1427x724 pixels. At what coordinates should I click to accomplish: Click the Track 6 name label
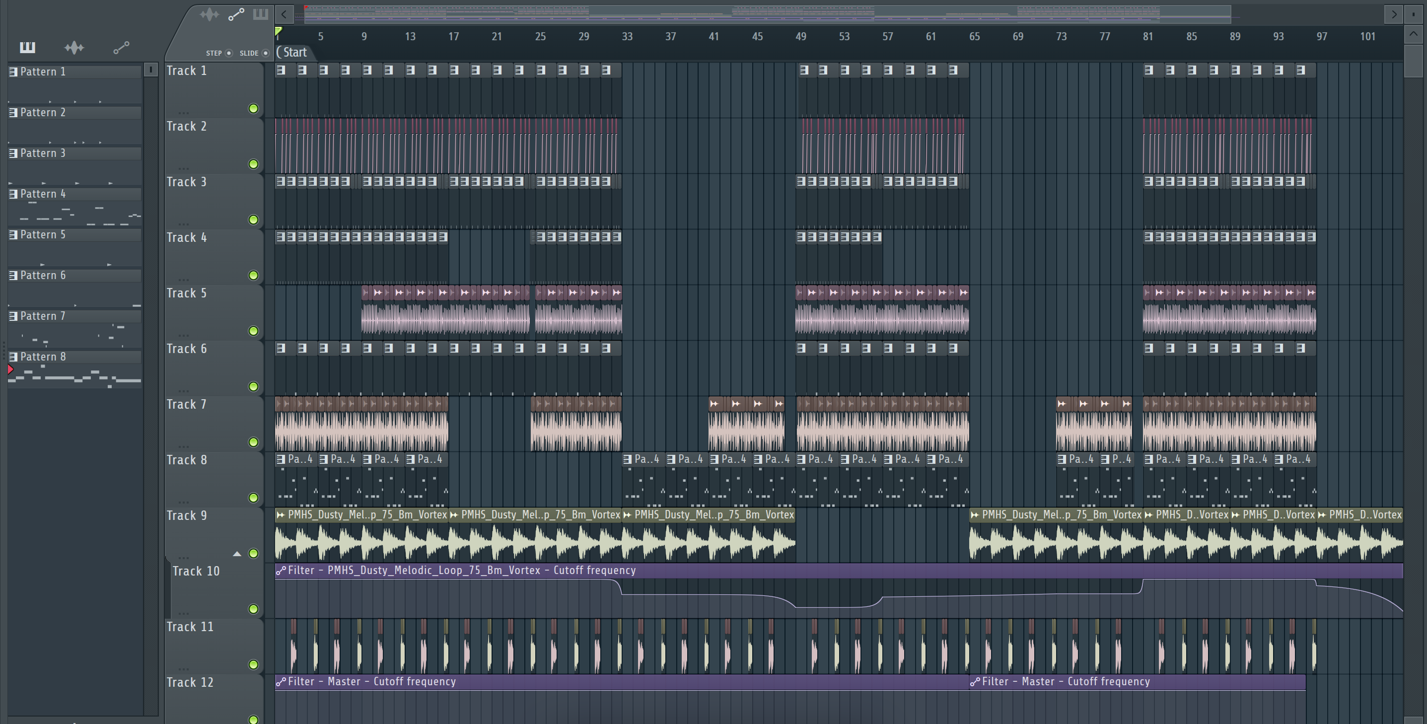click(187, 349)
